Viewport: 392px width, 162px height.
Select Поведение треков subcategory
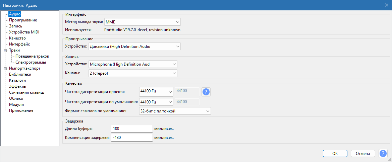32,56
